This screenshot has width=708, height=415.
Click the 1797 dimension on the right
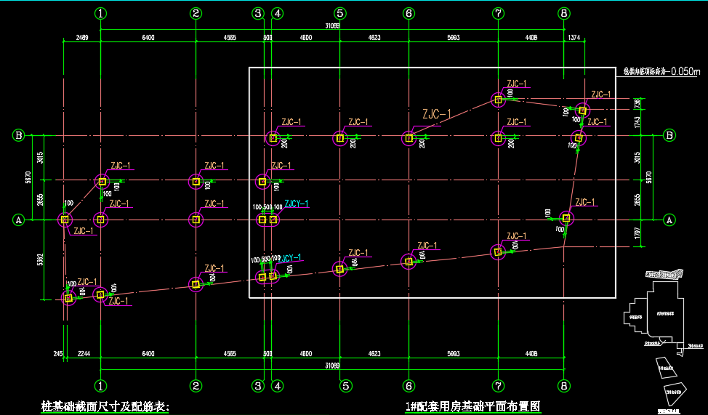tap(637, 233)
